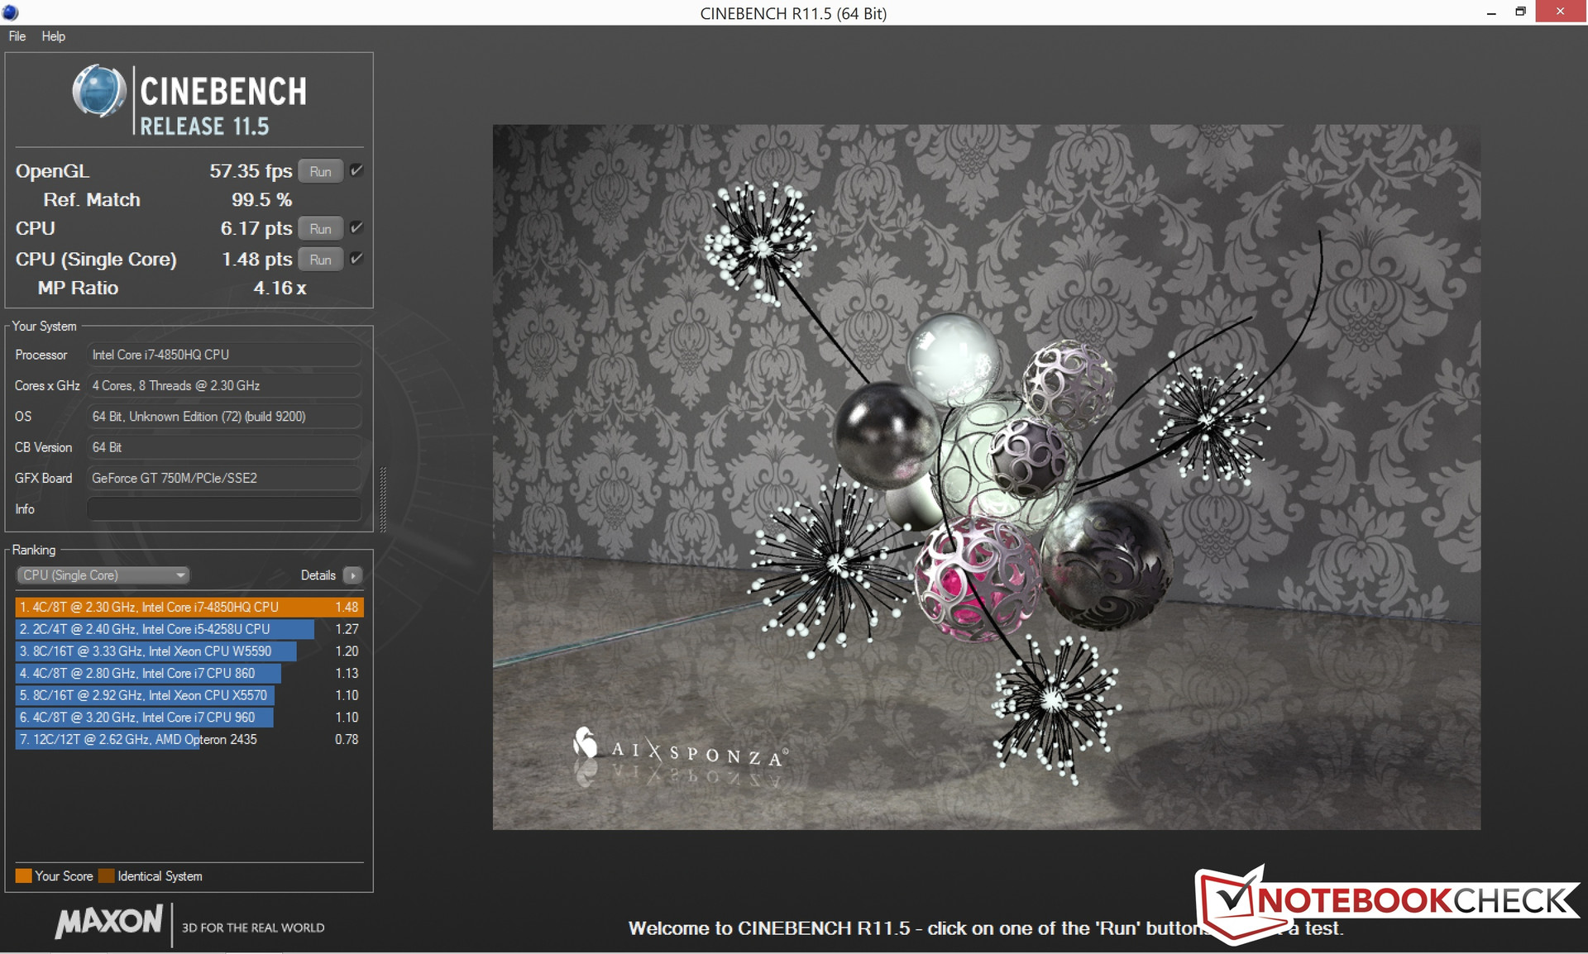Uncheck the CPU (Single Core) checkbox
The image size is (1588, 954).
click(x=356, y=259)
